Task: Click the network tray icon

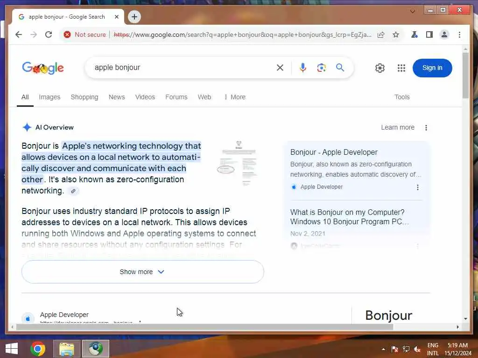Action: [406, 349]
